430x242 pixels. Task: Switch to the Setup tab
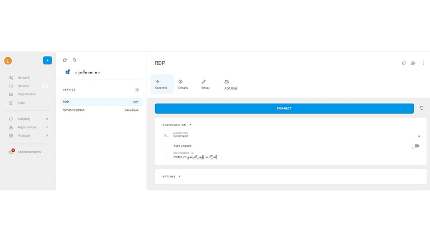[x=205, y=84]
